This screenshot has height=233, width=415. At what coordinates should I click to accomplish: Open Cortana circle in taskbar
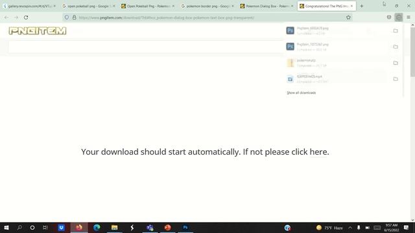[x=32, y=227]
